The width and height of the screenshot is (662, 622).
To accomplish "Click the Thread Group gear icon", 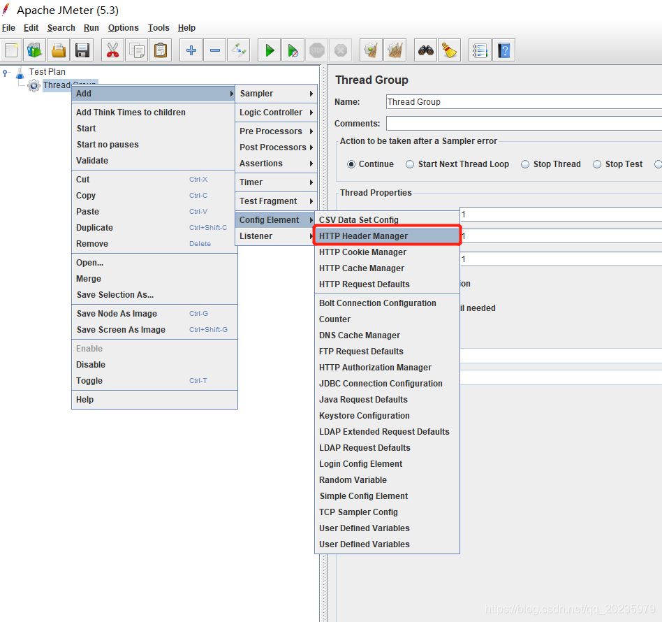I will click(34, 85).
